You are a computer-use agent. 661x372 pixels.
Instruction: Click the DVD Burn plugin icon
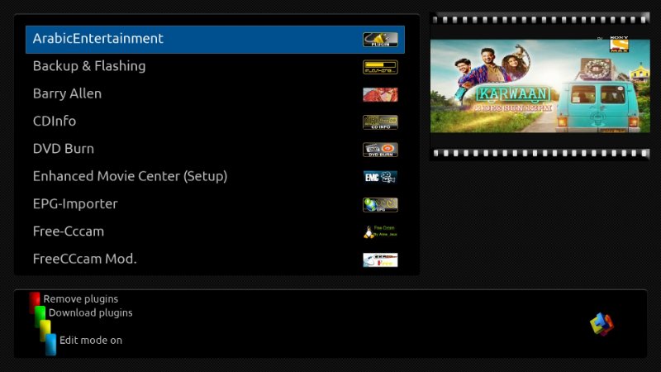click(x=380, y=150)
